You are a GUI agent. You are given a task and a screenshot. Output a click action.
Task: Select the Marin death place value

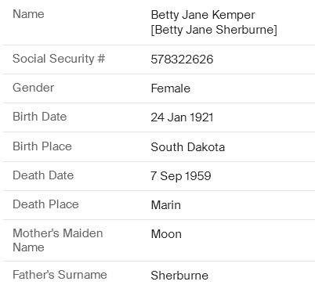(x=166, y=205)
